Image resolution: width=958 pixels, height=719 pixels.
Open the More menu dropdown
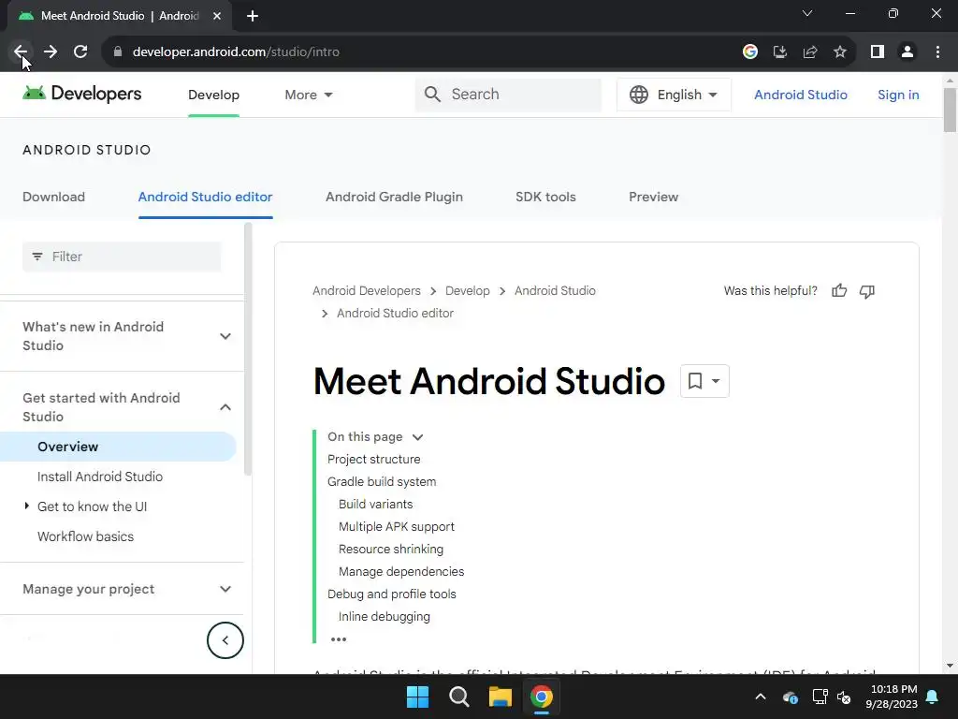309,95
